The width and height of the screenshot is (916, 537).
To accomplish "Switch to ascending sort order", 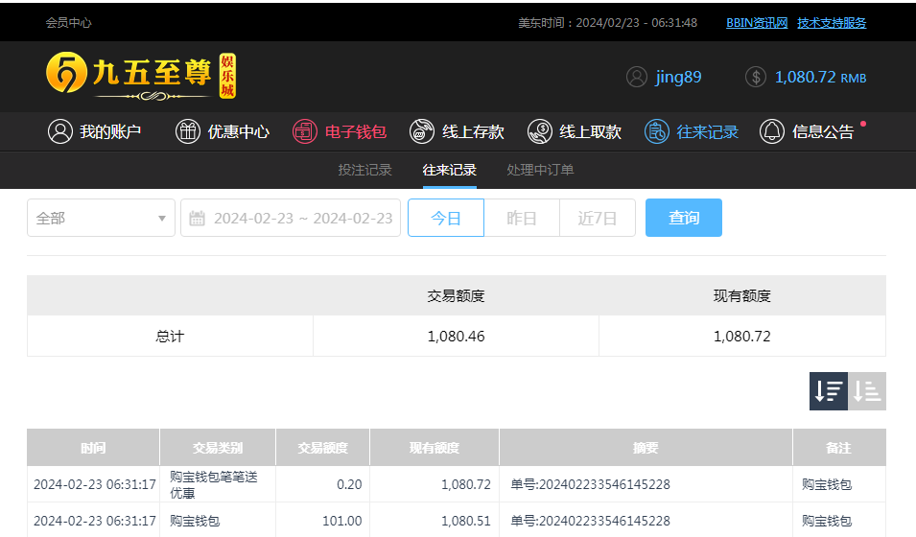I will [x=867, y=391].
